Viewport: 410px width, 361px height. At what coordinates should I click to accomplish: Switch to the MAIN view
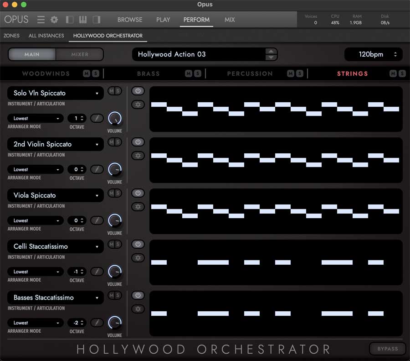point(32,54)
